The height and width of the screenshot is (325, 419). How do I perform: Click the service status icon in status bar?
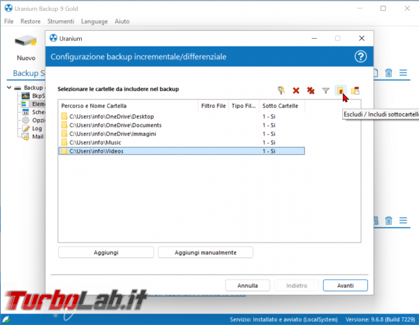point(6,319)
